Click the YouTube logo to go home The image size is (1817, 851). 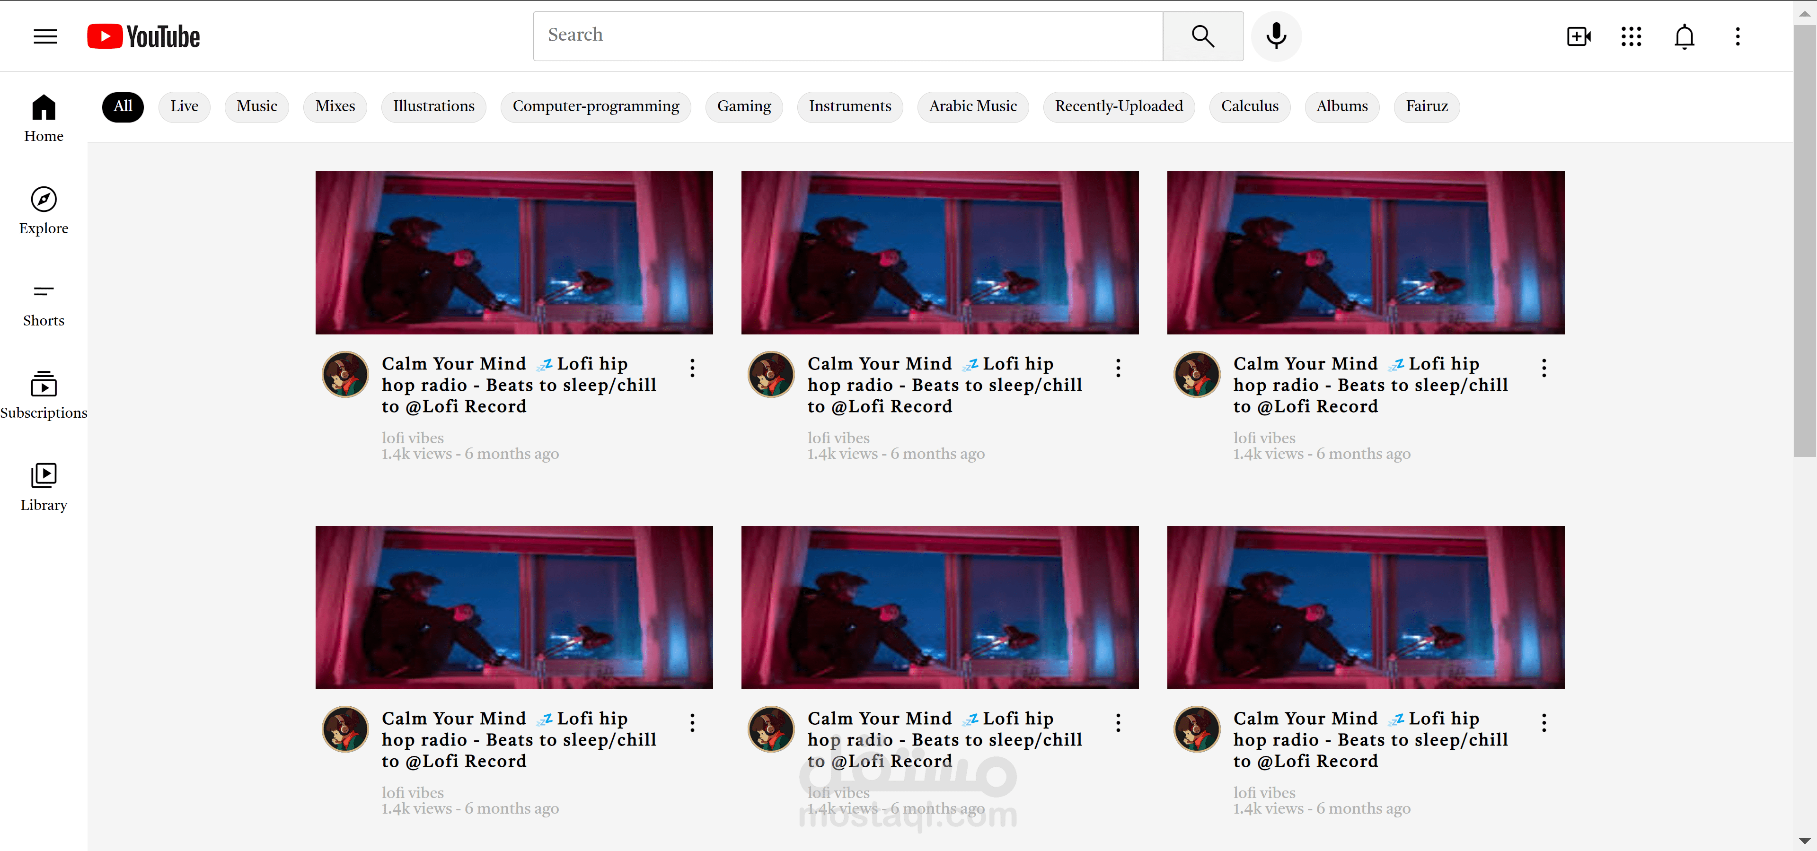(143, 36)
